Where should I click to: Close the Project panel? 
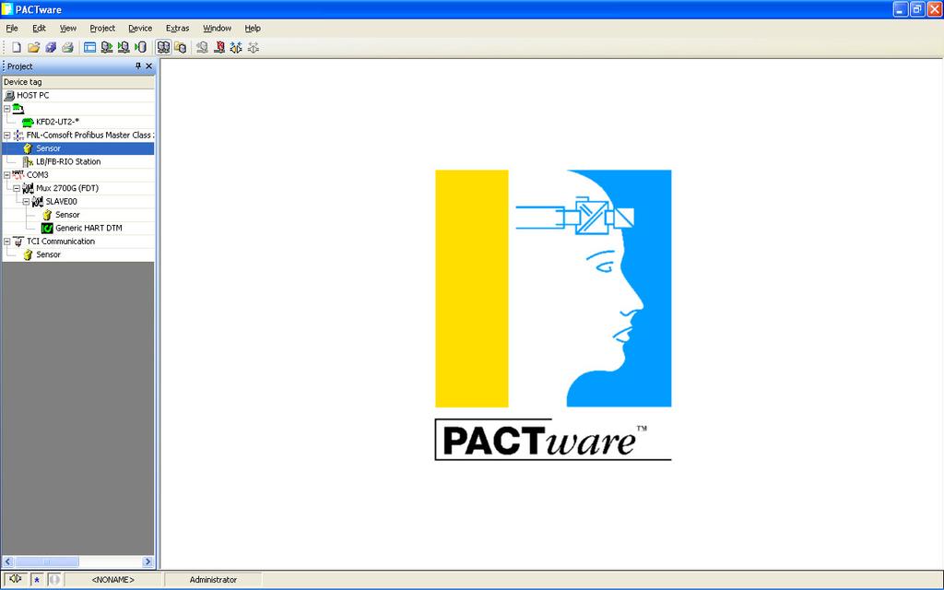click(x=149, y=65)
